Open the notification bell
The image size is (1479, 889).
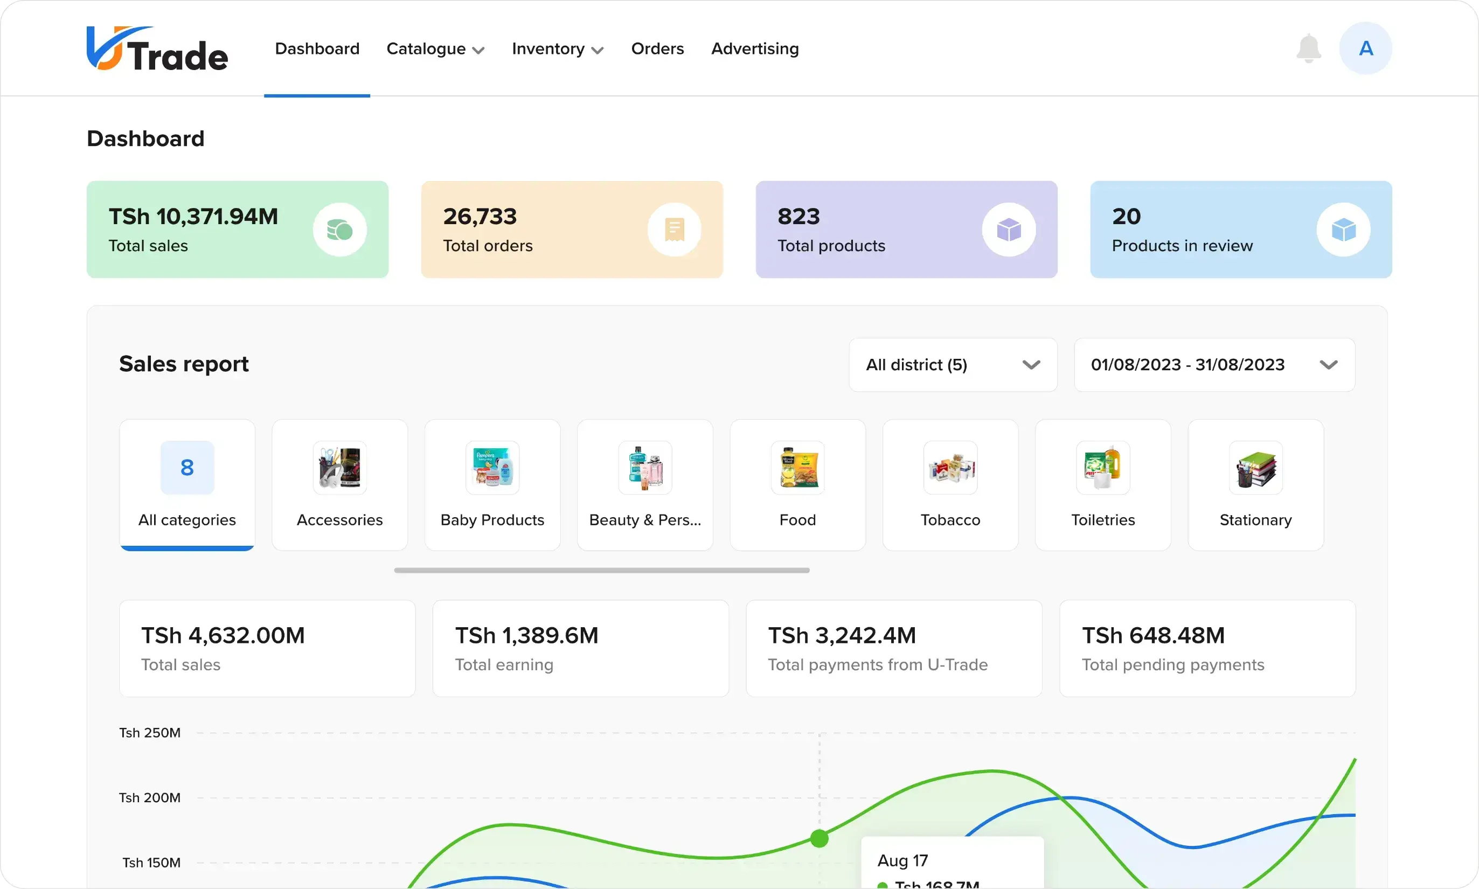[1308, 48]
